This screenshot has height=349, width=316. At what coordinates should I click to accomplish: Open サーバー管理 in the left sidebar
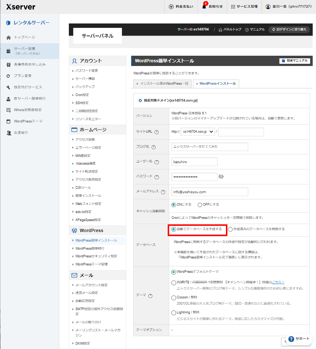click(x=29, y=51)
